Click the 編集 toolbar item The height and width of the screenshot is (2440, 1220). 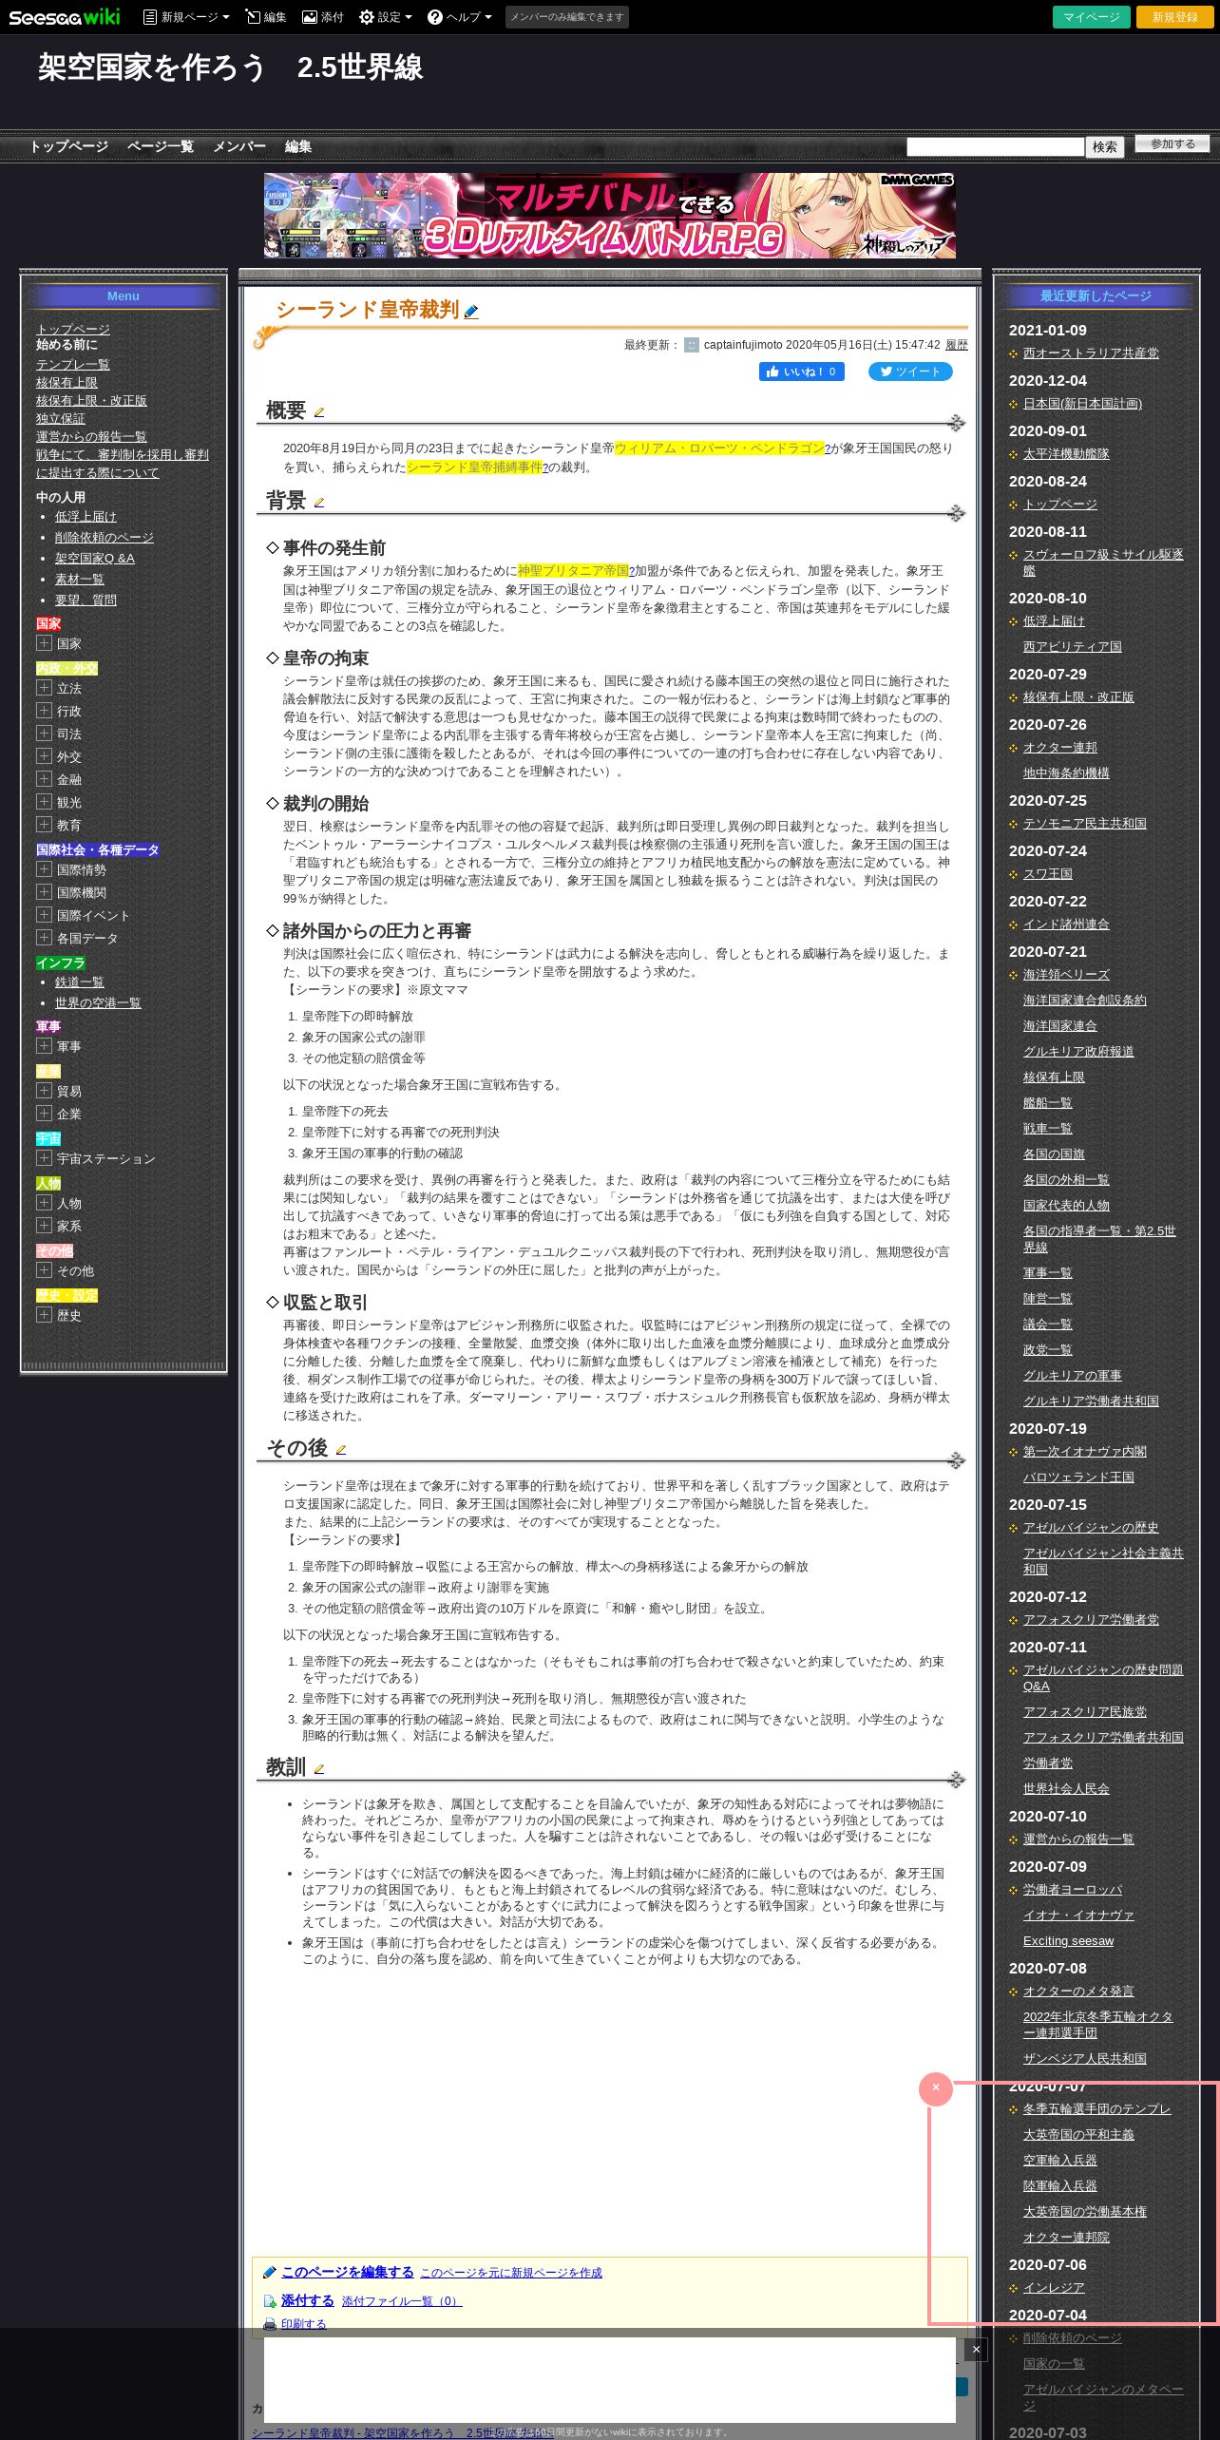point(265,17)
